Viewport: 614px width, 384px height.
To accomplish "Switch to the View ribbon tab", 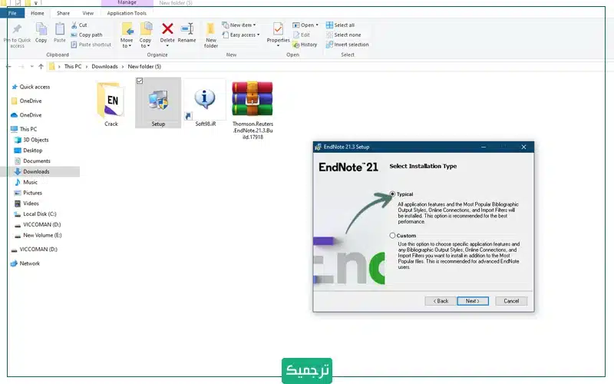I will click(88, 13).
